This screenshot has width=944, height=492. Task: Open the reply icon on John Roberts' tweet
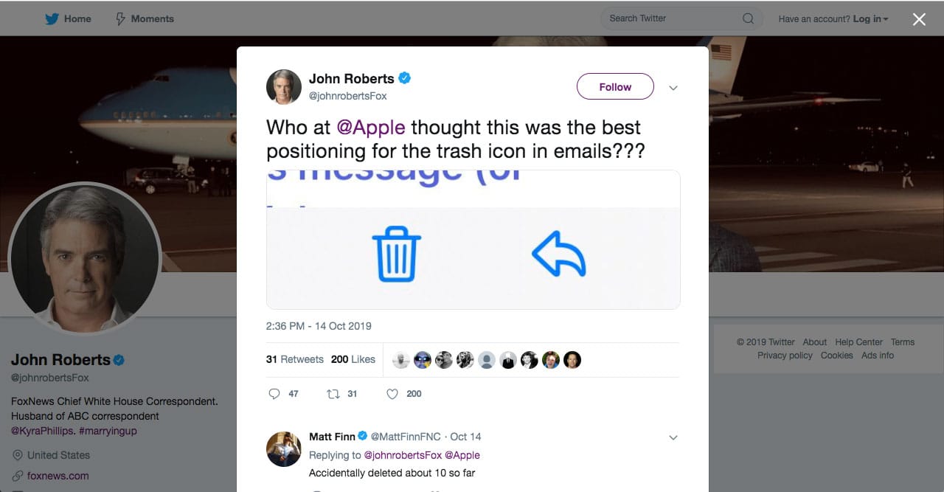click(x=274, y=394)
